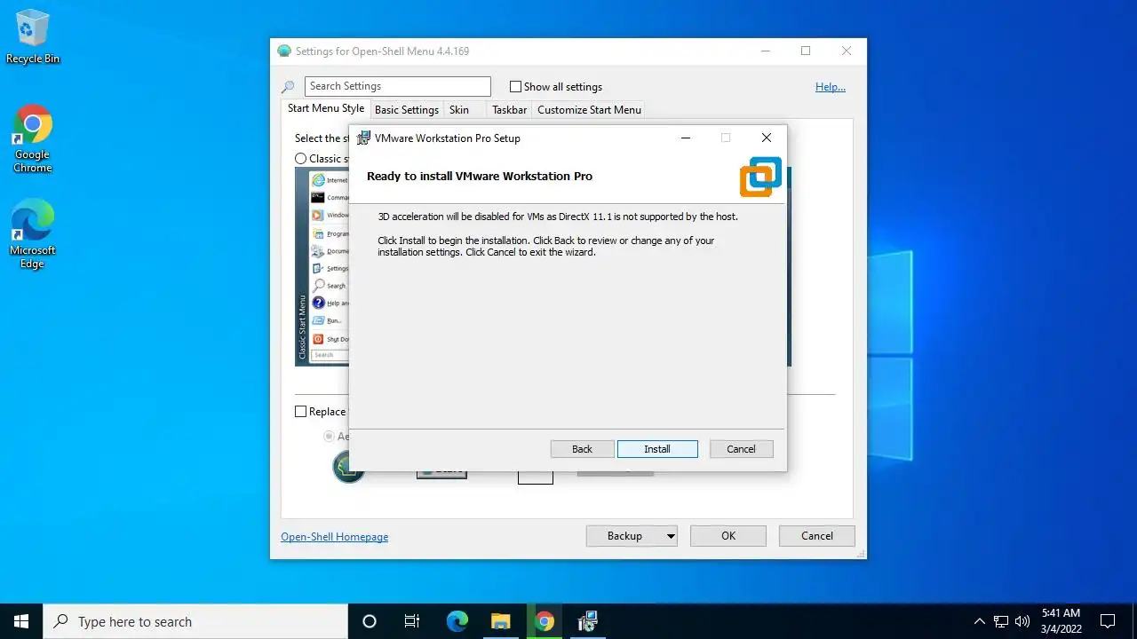Select the Classic style radio button
The height and width of the screenshot is (639, 1137).
(x=301, y=159)
